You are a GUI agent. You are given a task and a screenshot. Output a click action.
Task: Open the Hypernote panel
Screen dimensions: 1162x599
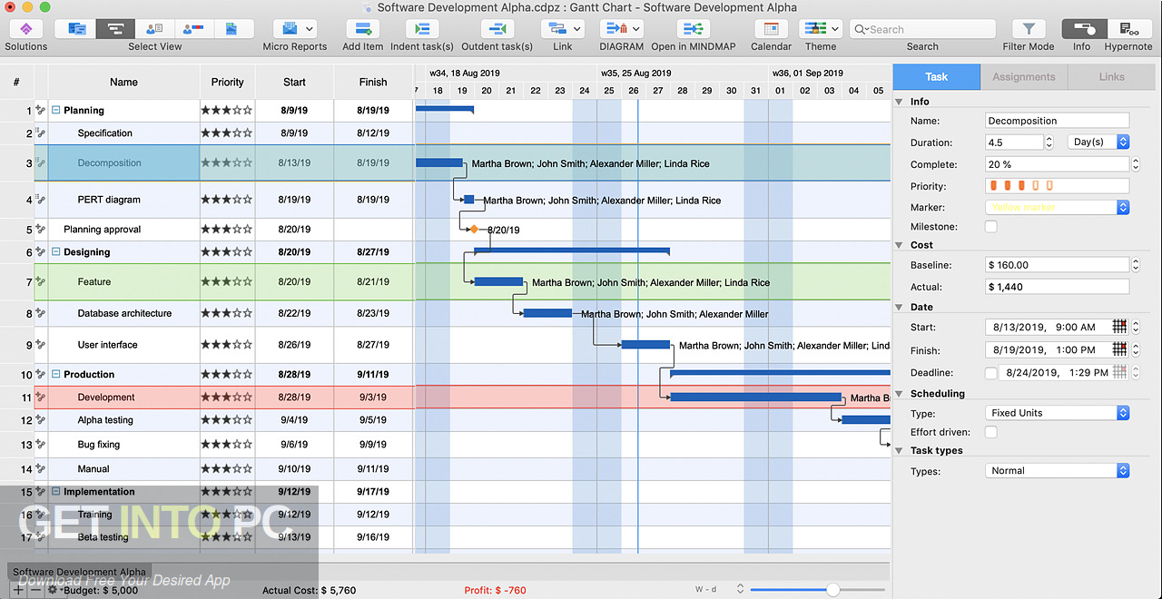point(1128,29)
